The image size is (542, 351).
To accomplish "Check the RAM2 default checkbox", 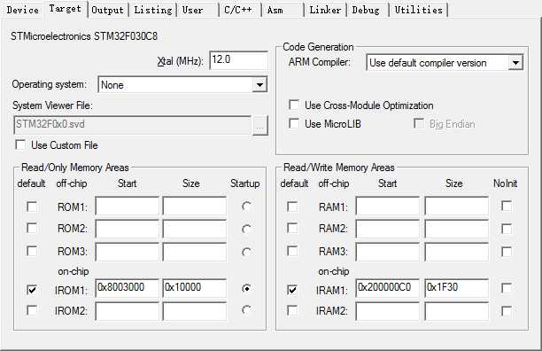I will (292, 228).
